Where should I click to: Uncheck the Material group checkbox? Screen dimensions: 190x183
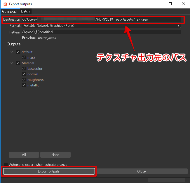pyautogui.click(x=18, y=63)
